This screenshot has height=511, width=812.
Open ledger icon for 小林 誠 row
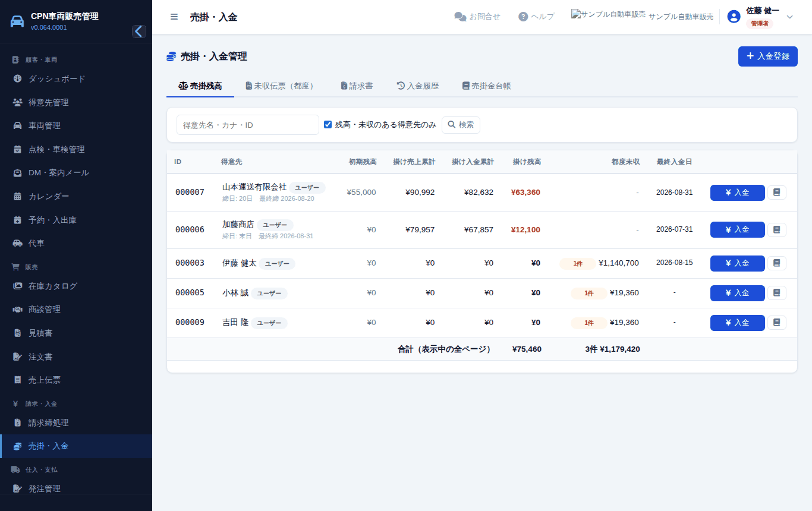776,293
